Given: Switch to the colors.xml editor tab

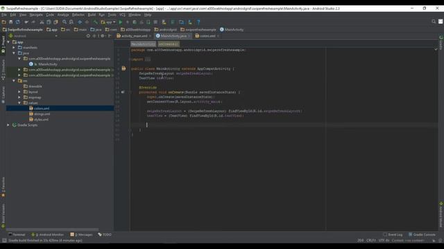Looking at the screenshot, I should click(207, 36).
